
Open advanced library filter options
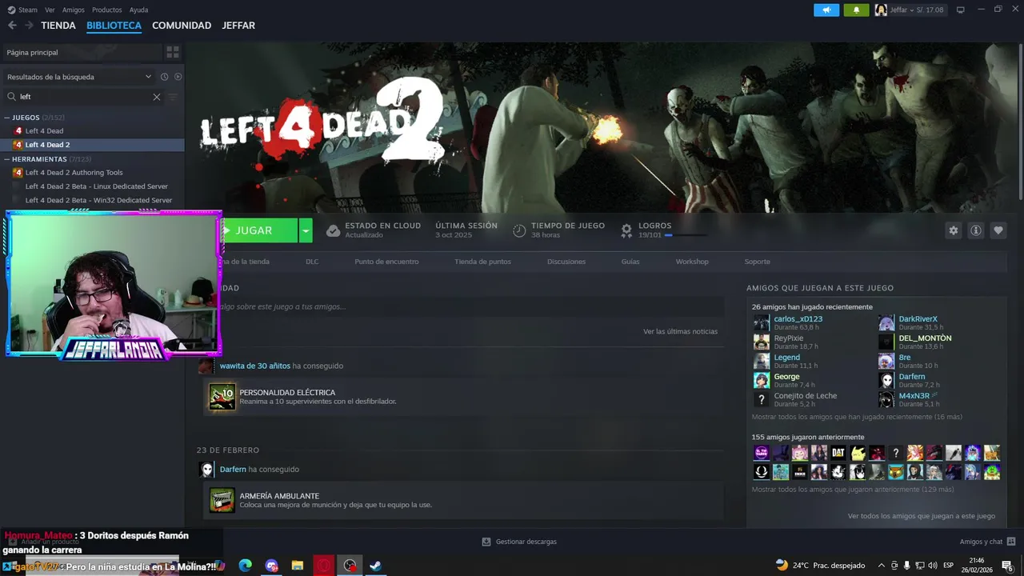click(x=173, y=97)
